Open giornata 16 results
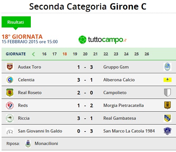 click(x=44, y=54)
